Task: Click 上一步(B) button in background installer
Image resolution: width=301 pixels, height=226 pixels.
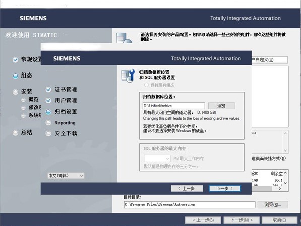Action: pyautogui.click(x=203, y=220)
